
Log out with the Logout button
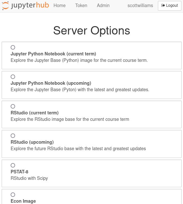(x=169, y=5)
